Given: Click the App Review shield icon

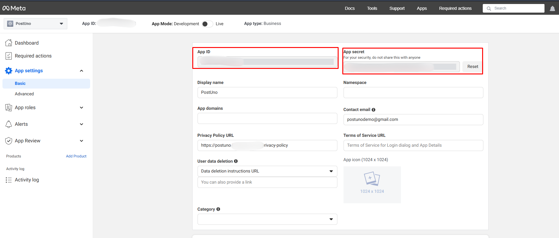Looking at the screenshot, I should point(9,141).
